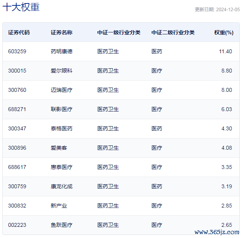
Task: Click 医疗 in the 惠泰医疗 row
Action: (x=157, y=167)
